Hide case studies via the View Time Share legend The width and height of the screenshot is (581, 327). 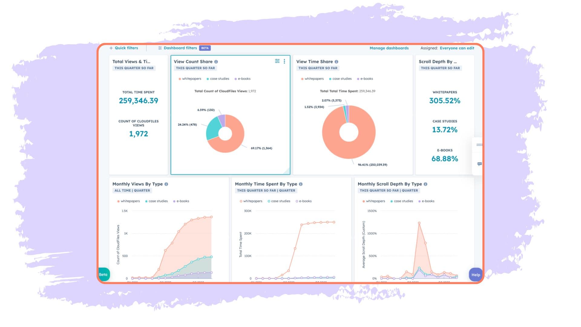pyautogui.click(x=342, y=78)
